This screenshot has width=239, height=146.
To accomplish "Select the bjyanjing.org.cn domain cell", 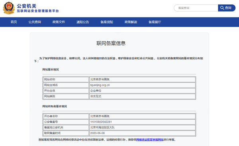I will [x=142, y=85].
